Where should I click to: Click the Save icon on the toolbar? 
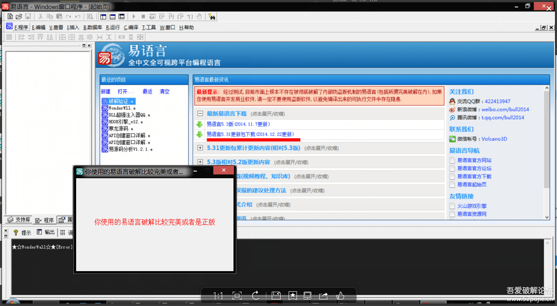(28, 16)
